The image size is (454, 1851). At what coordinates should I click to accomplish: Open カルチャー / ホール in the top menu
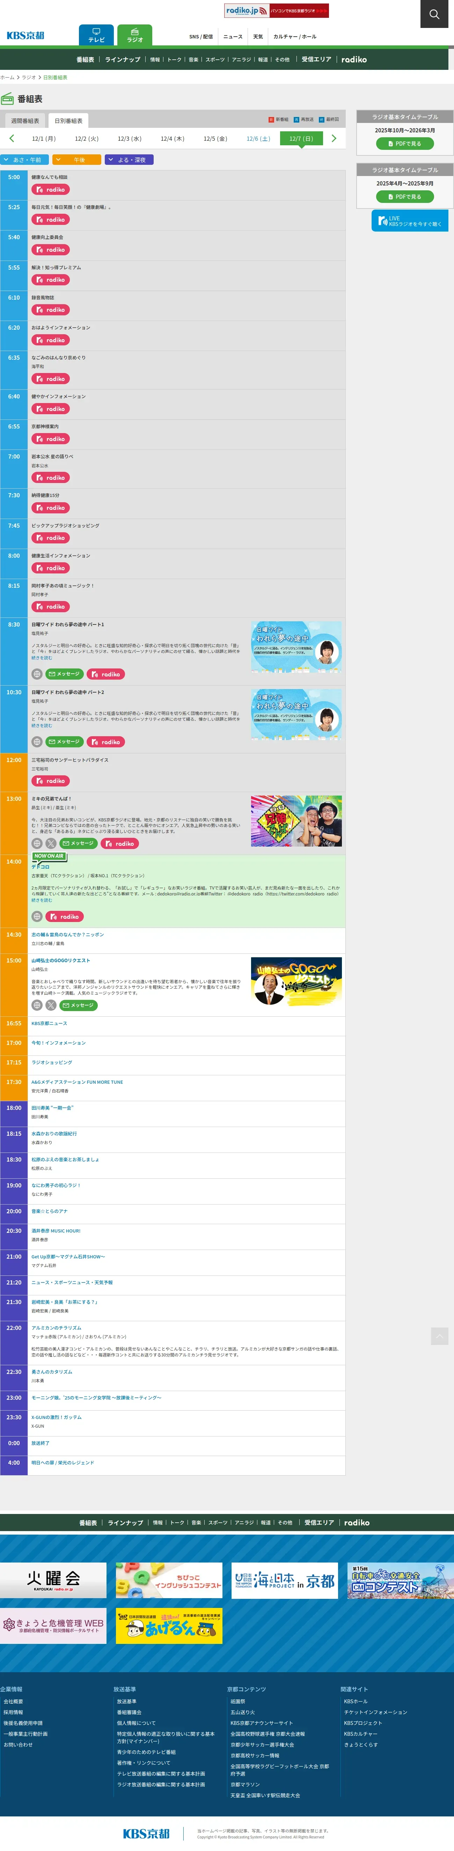tap(294, 37)
